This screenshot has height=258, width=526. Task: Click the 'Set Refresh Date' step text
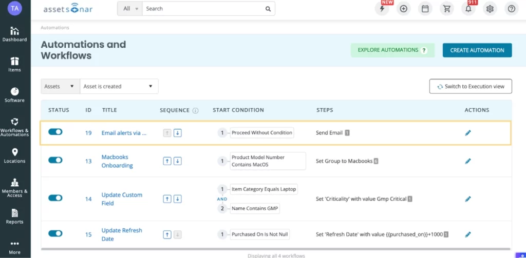[x=380, y=234]
